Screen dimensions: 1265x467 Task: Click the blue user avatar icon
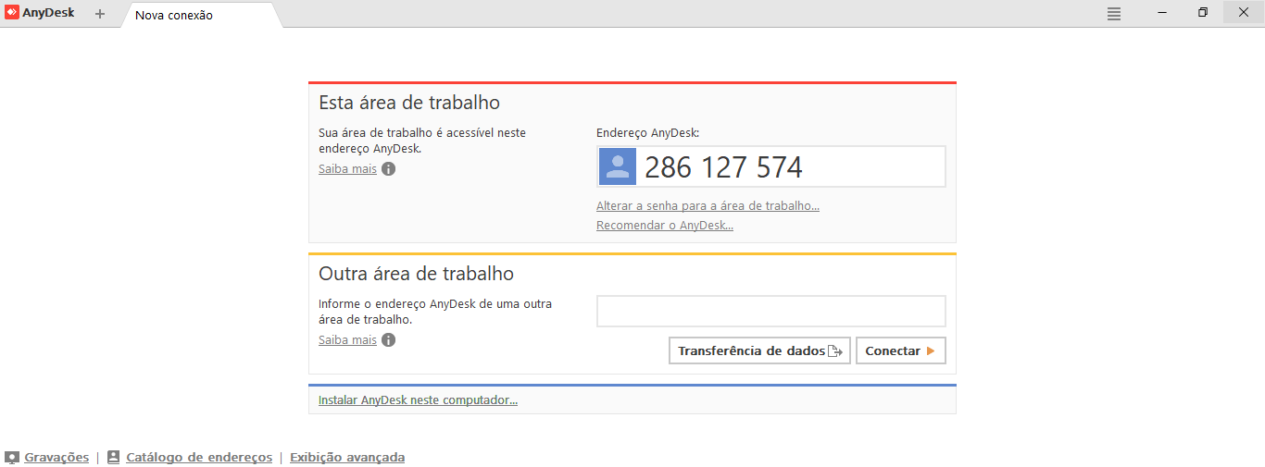click(617, 166)
